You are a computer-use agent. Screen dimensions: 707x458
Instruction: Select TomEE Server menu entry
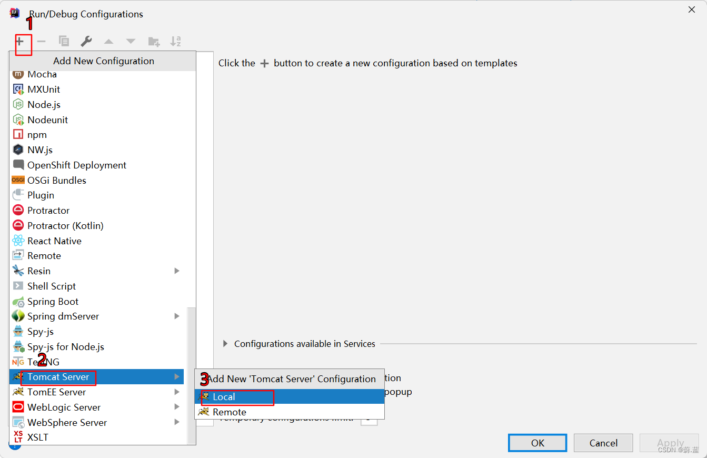tap(96, 392)
